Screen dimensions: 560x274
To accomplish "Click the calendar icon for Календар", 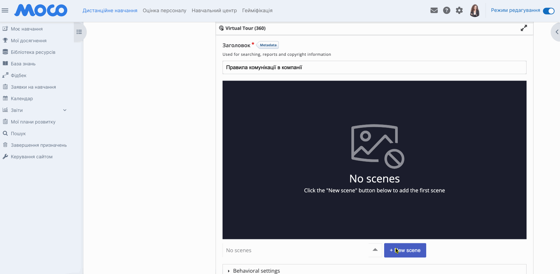I will (5, 98).
